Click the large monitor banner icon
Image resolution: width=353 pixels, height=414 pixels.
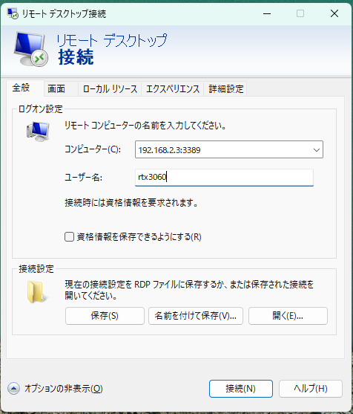31,49
